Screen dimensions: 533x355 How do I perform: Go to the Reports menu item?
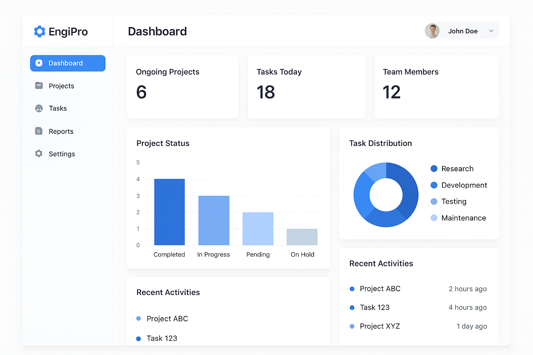(61, 131)
